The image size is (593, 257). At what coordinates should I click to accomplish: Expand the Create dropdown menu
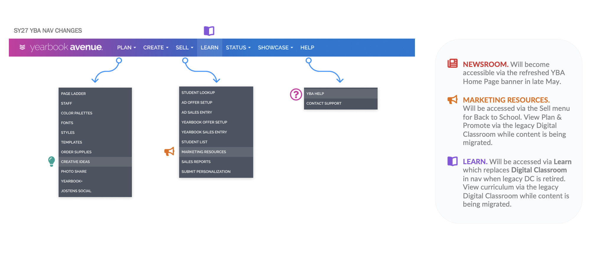pyautogui.click(x=156, y=47)
